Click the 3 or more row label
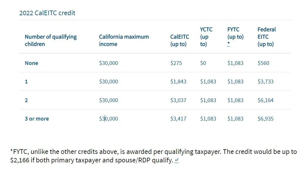Image resolution: width=306 pixels, height=170 pixels. pos(37,119)
